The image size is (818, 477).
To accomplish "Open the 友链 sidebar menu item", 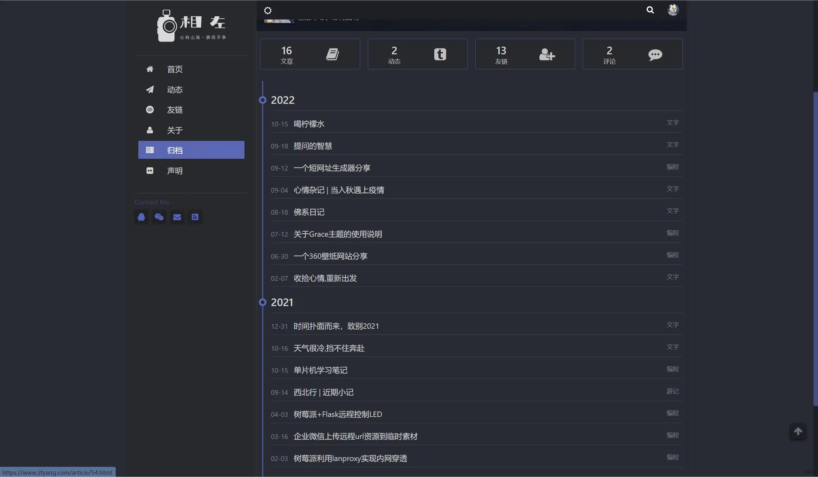I will click(x=191, y=110).
